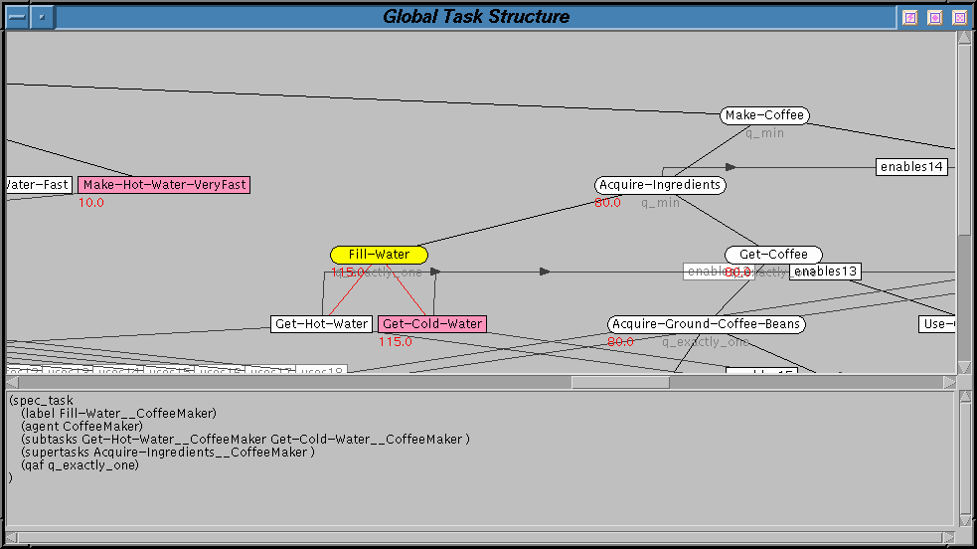Click the Get-Hot-Water method node
Viewport: 977px width, 549px height.
click(322, 324)
